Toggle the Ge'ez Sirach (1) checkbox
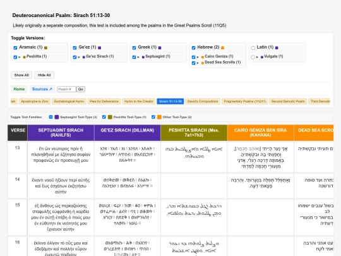The image size is (341, 256). click(75, 57)
